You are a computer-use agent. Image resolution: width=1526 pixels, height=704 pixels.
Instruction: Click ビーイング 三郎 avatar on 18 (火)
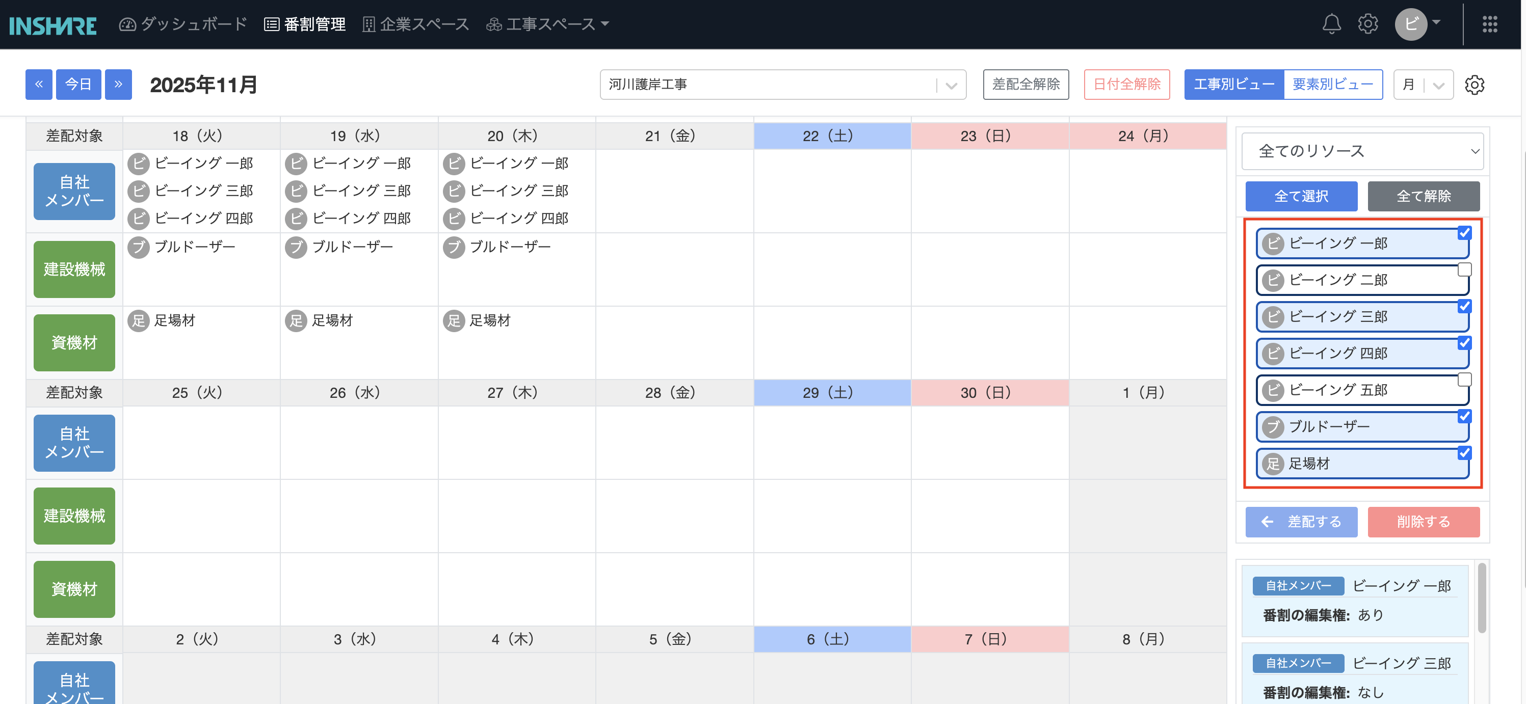pos(139,191)
